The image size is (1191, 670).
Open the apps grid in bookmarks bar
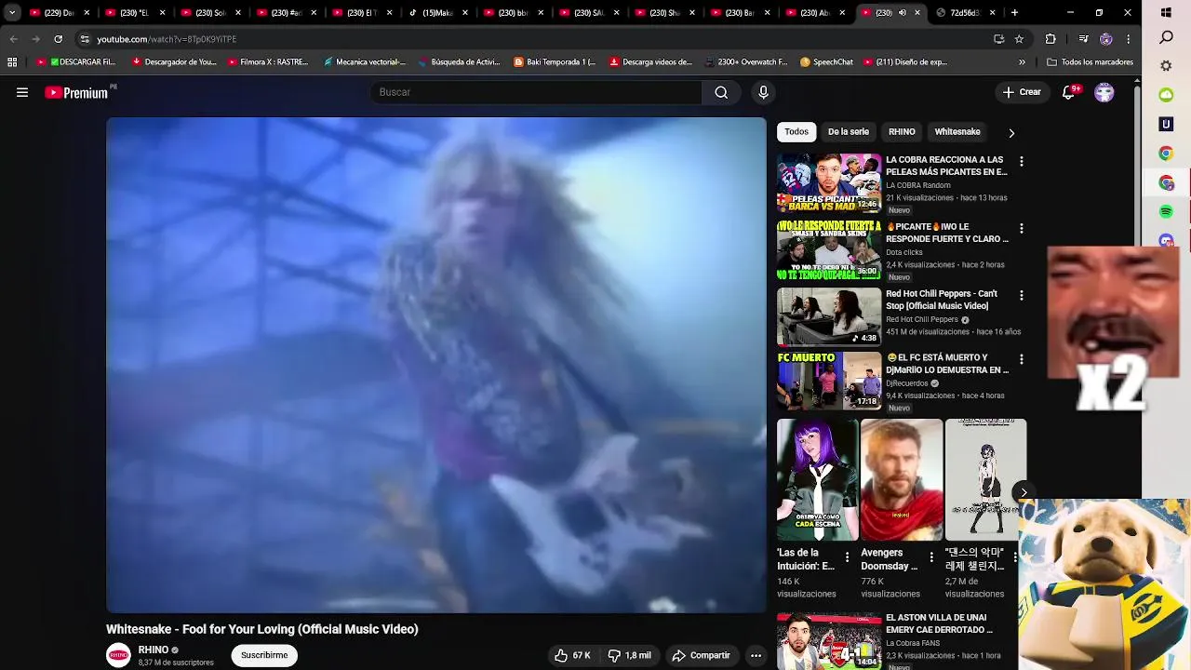(12, 62)
